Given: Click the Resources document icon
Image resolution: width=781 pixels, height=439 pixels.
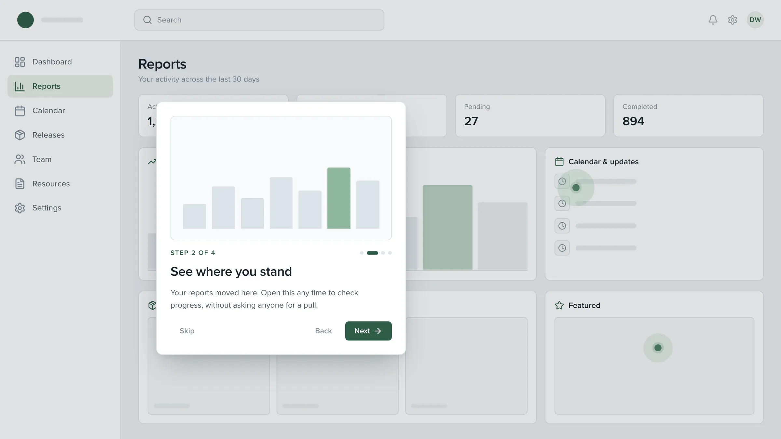Looking at the screenshot, I should point(20,184).
